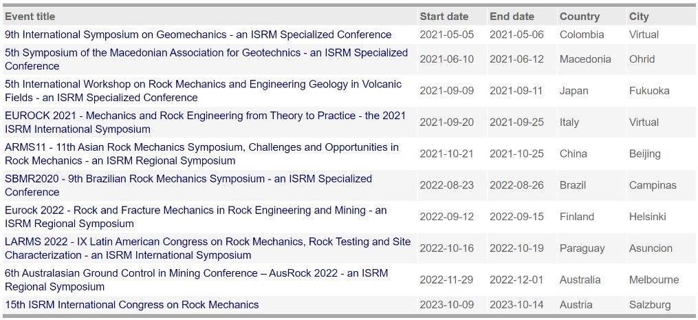Image resolution: width=698 pixels, height=320 pixels.
Task: Sort by the Country column header
Action: tap(580, 17)
